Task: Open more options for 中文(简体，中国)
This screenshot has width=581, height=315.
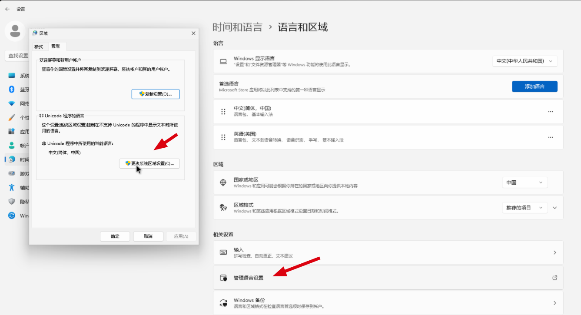Action: click(551, 112)
